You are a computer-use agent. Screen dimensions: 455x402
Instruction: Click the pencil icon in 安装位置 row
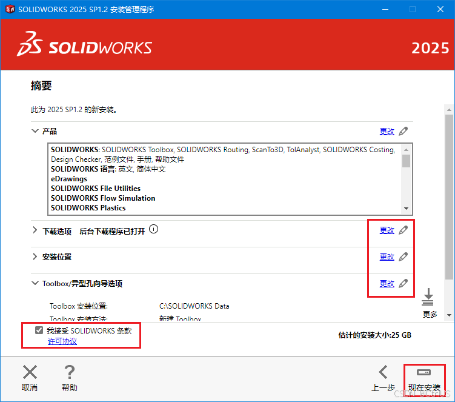pyautogui.click(x=403, y=256)
